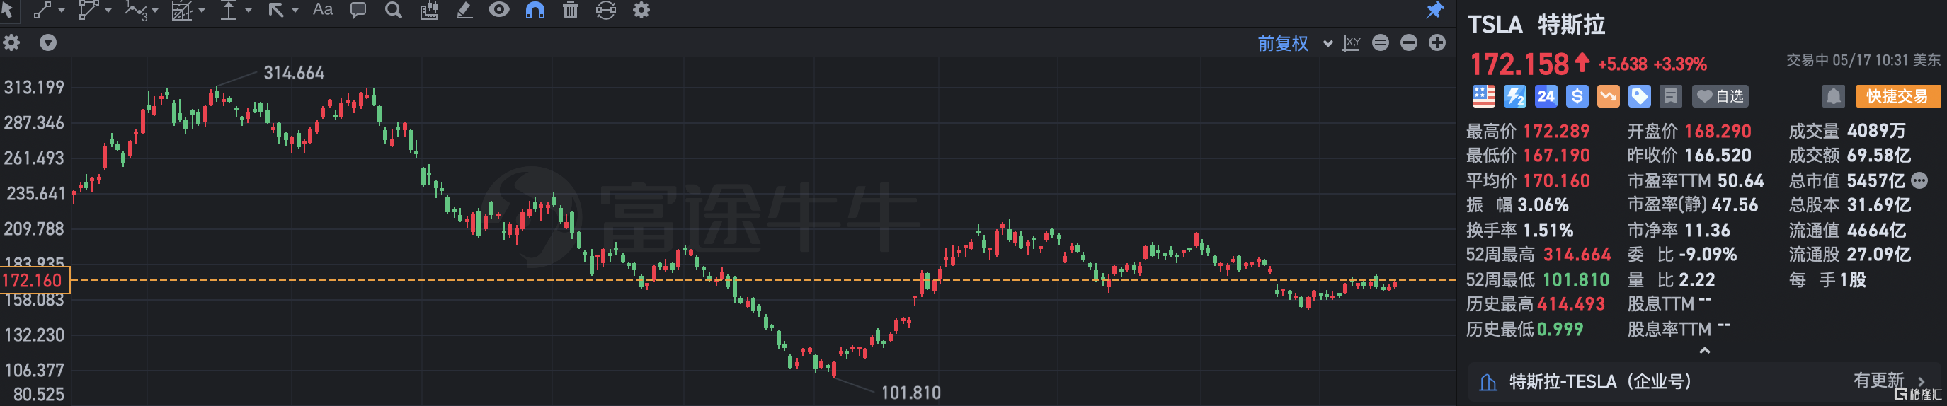Add TSLA to watchlist via 自选

click(1720, 95)
